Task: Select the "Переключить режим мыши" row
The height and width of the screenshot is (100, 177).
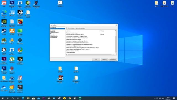Action: pos(74,39)
